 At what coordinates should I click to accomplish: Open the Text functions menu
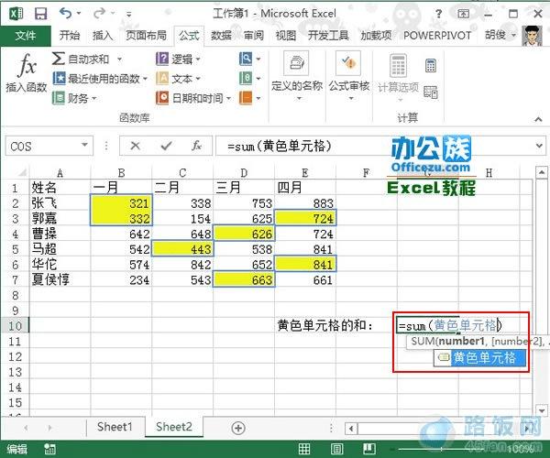178,79
